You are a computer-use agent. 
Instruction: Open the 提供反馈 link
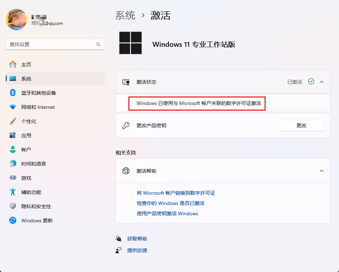point(137,250)
